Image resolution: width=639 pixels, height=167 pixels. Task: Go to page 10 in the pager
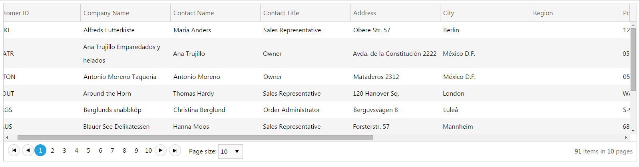click(x=148, y=150)
